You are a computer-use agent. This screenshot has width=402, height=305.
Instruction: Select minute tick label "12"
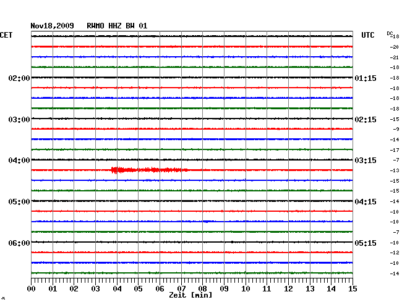288,288
